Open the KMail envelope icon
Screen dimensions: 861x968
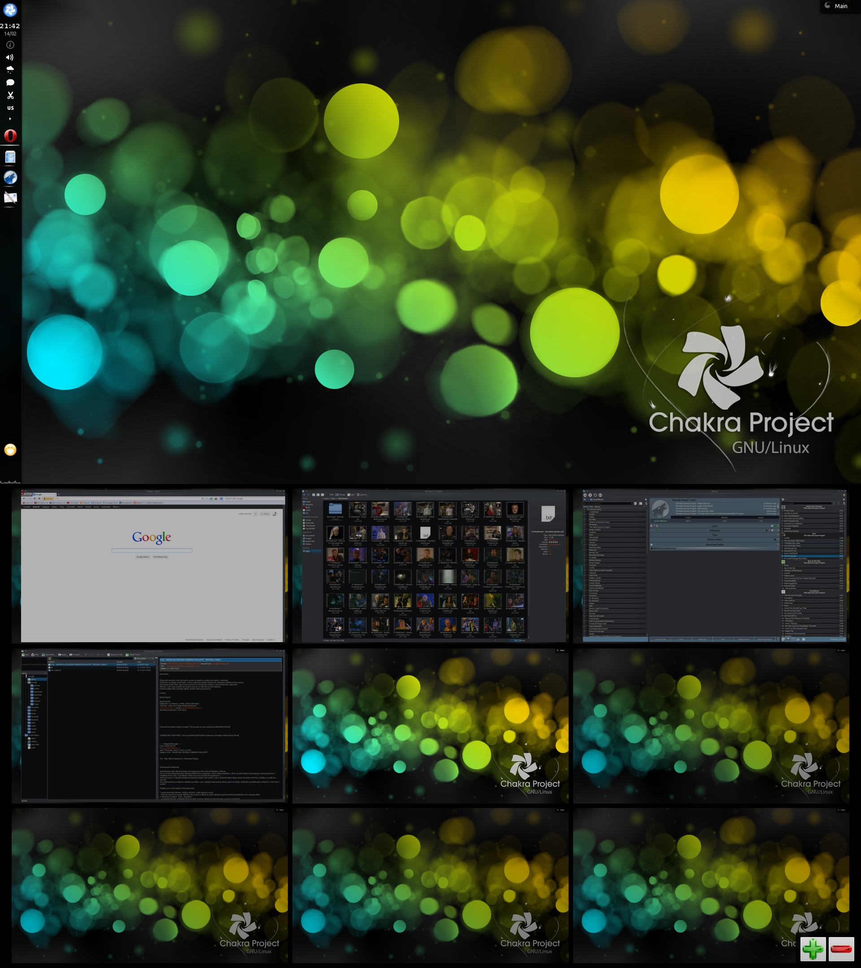10,197
